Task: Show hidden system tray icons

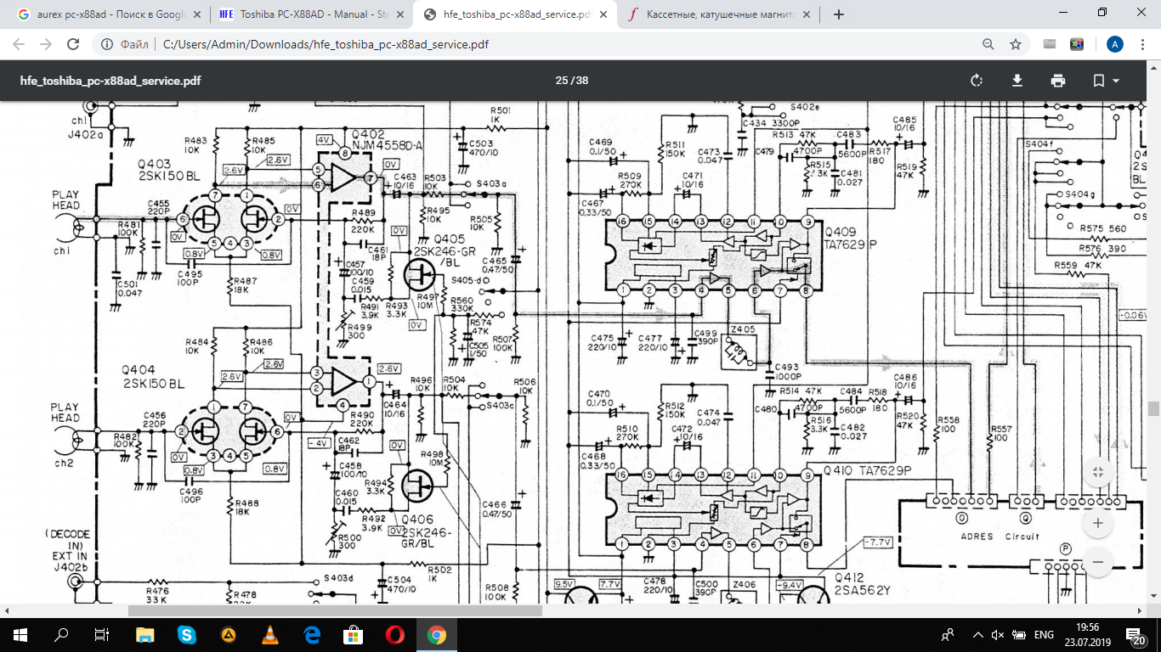Action: pyautogui.click(x=971, y=635)
